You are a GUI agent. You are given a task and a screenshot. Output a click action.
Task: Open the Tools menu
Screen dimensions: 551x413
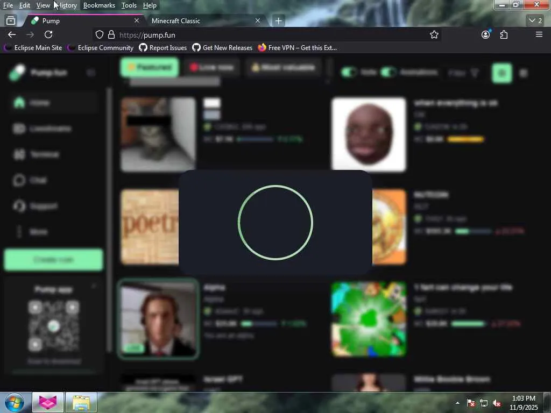(129, 5)
